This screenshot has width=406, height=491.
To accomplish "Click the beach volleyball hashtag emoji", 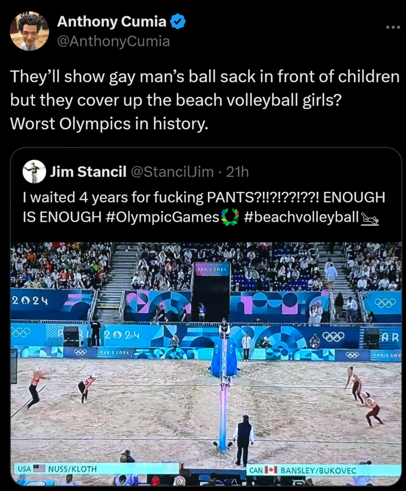I will [370, 218].
